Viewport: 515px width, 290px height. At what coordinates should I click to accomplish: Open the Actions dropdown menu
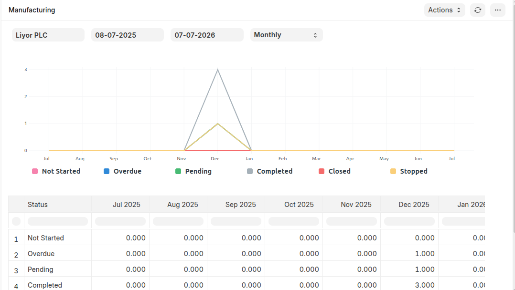tap(444, 10)
